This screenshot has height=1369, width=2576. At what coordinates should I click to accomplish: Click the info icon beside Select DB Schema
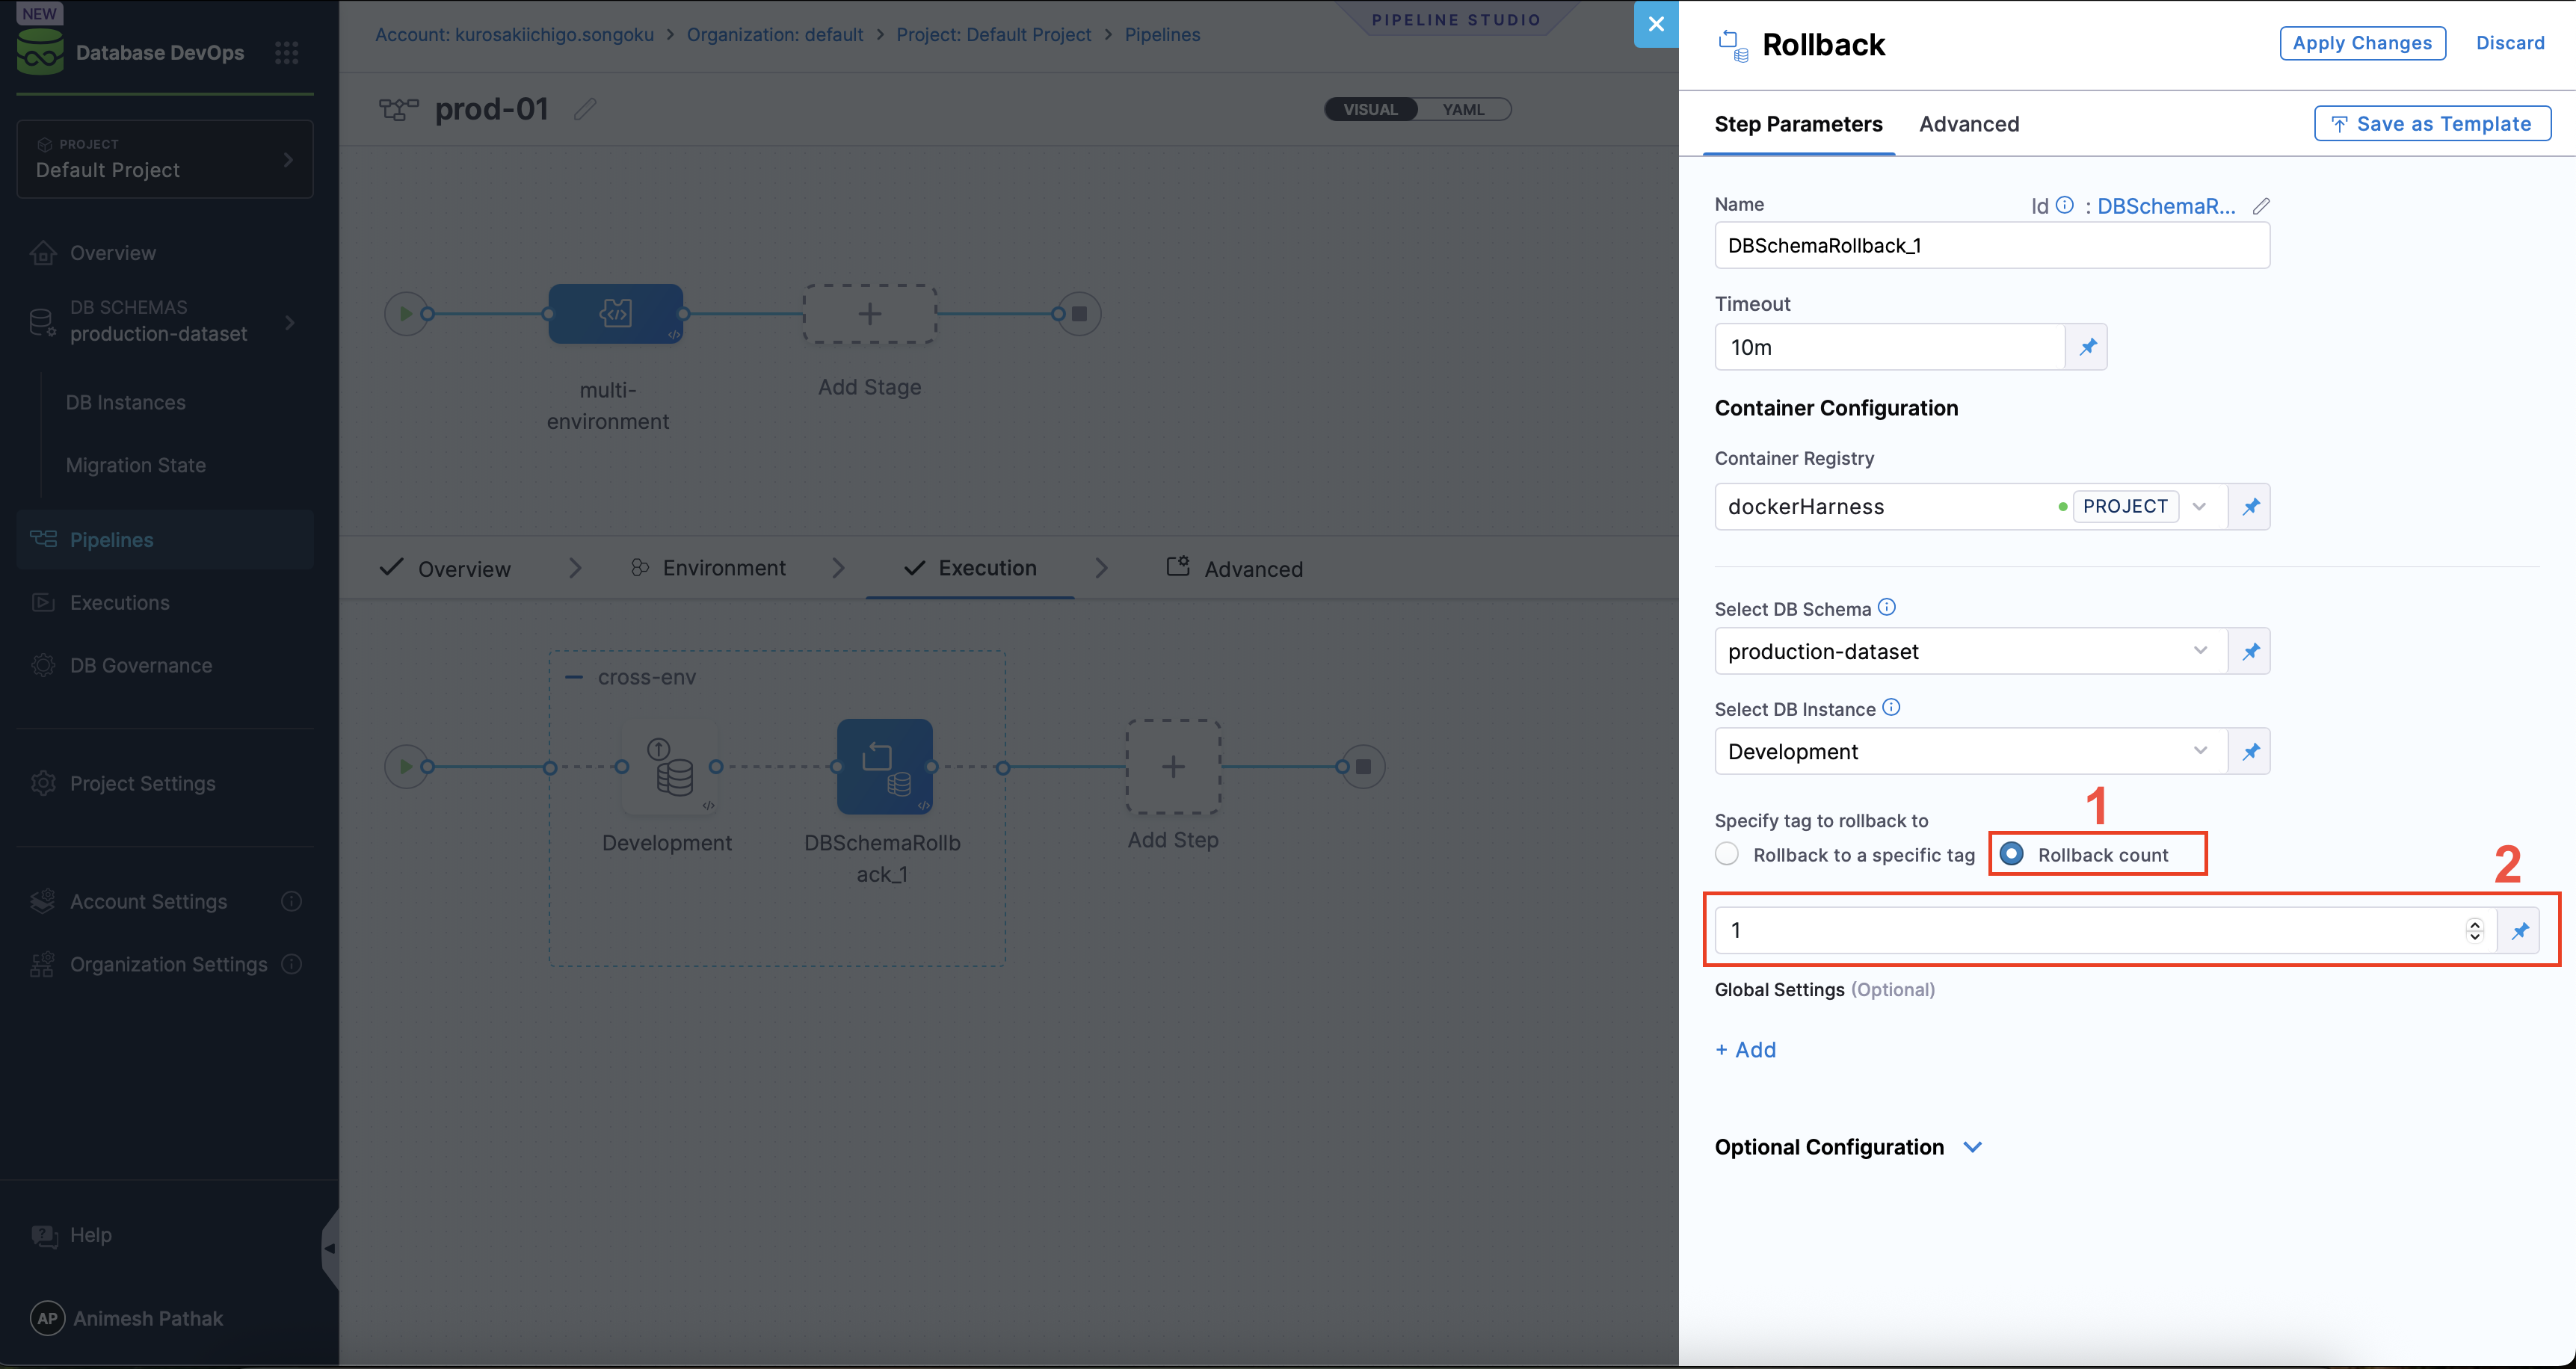(x=1886, y=607)
